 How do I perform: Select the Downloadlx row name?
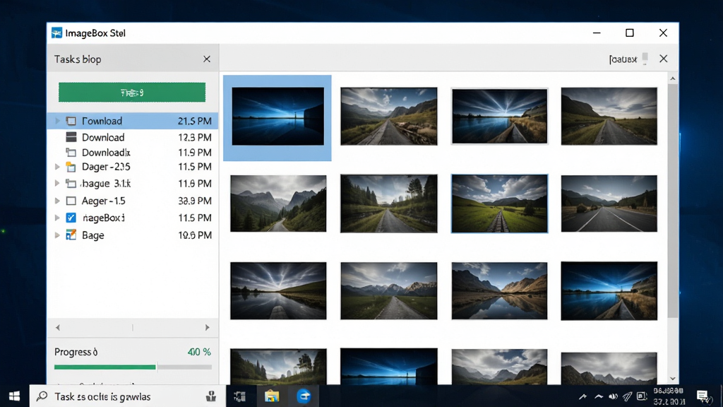[x=106, y=153]
